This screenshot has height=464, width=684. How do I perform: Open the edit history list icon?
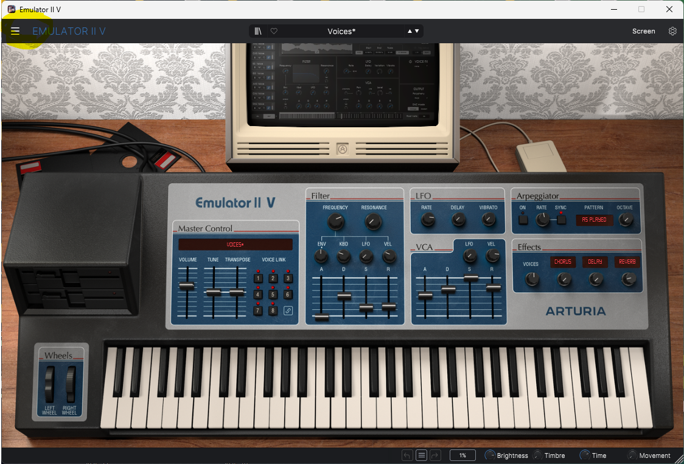pos(421,455)
